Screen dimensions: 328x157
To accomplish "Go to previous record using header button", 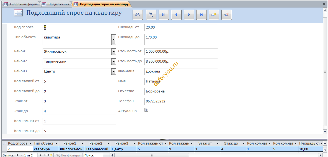I will click(x=176, y=15).
